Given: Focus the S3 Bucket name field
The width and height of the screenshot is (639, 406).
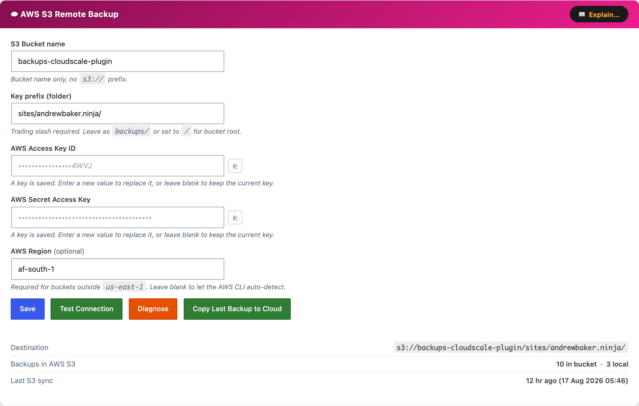Looking at the screenshot, I should pyautogui.click(x=118, y=61).
